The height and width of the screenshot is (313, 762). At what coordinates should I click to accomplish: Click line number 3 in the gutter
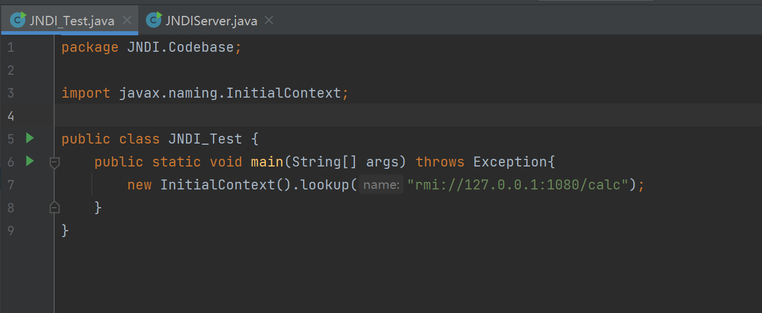pyautogui.click(x=11, y=93)
